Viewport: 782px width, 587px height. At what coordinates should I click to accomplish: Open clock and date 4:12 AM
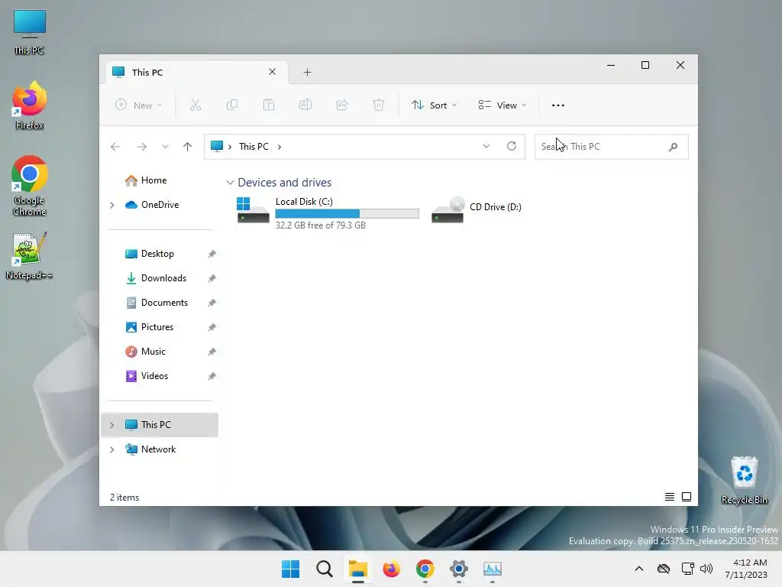tap(746, 569)
